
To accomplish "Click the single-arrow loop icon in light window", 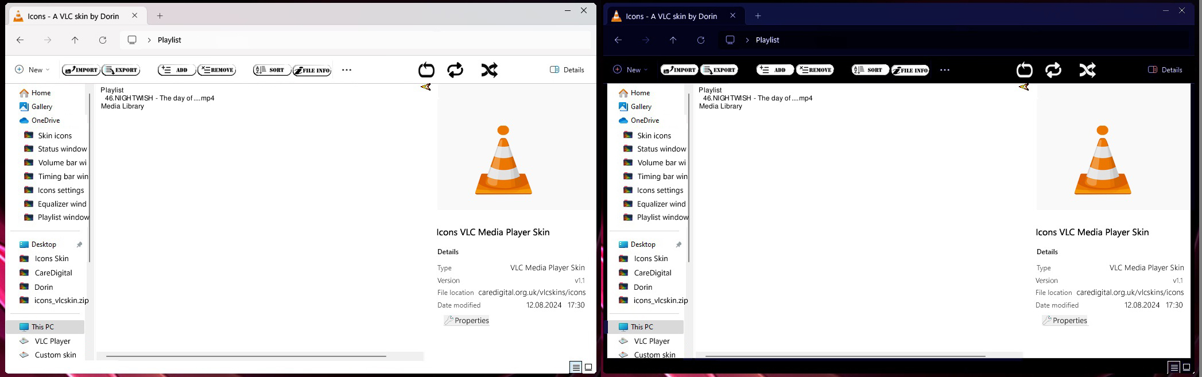I will coord(426,70).
